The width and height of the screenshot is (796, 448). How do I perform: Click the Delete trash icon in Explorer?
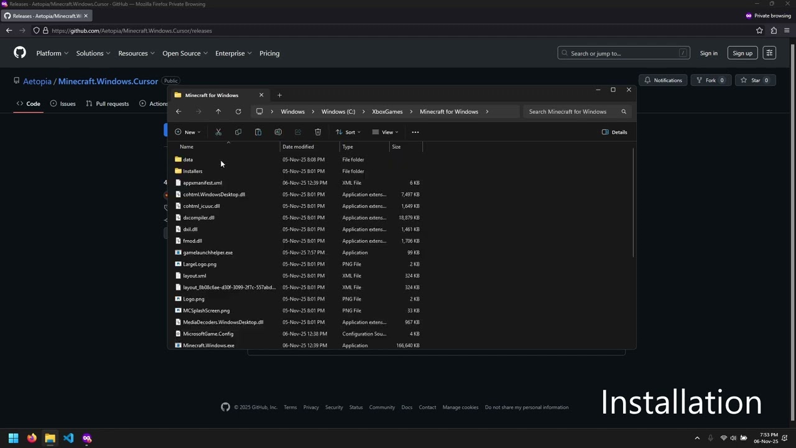tap(318, 132)
